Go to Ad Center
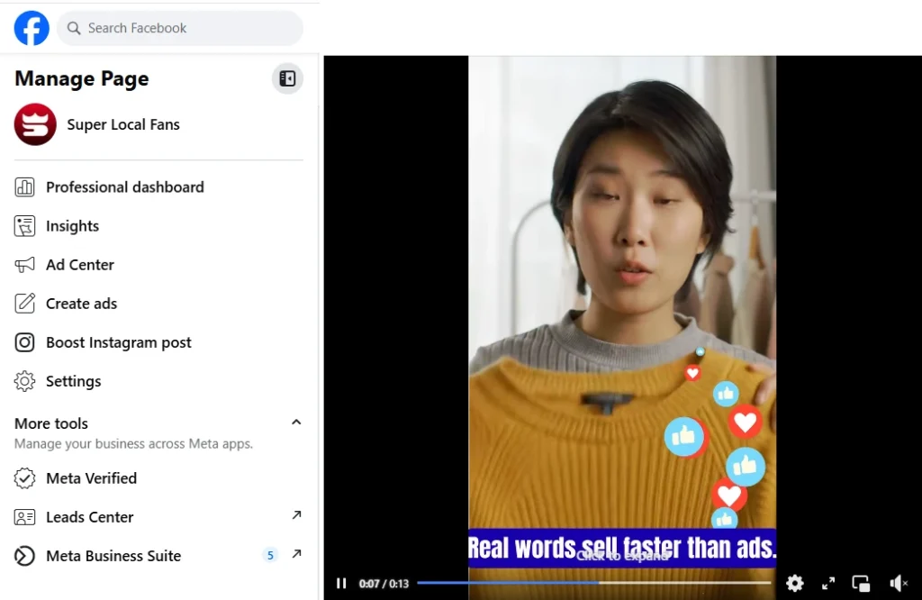The image size is (922, 600). click(x=80, y=265)
